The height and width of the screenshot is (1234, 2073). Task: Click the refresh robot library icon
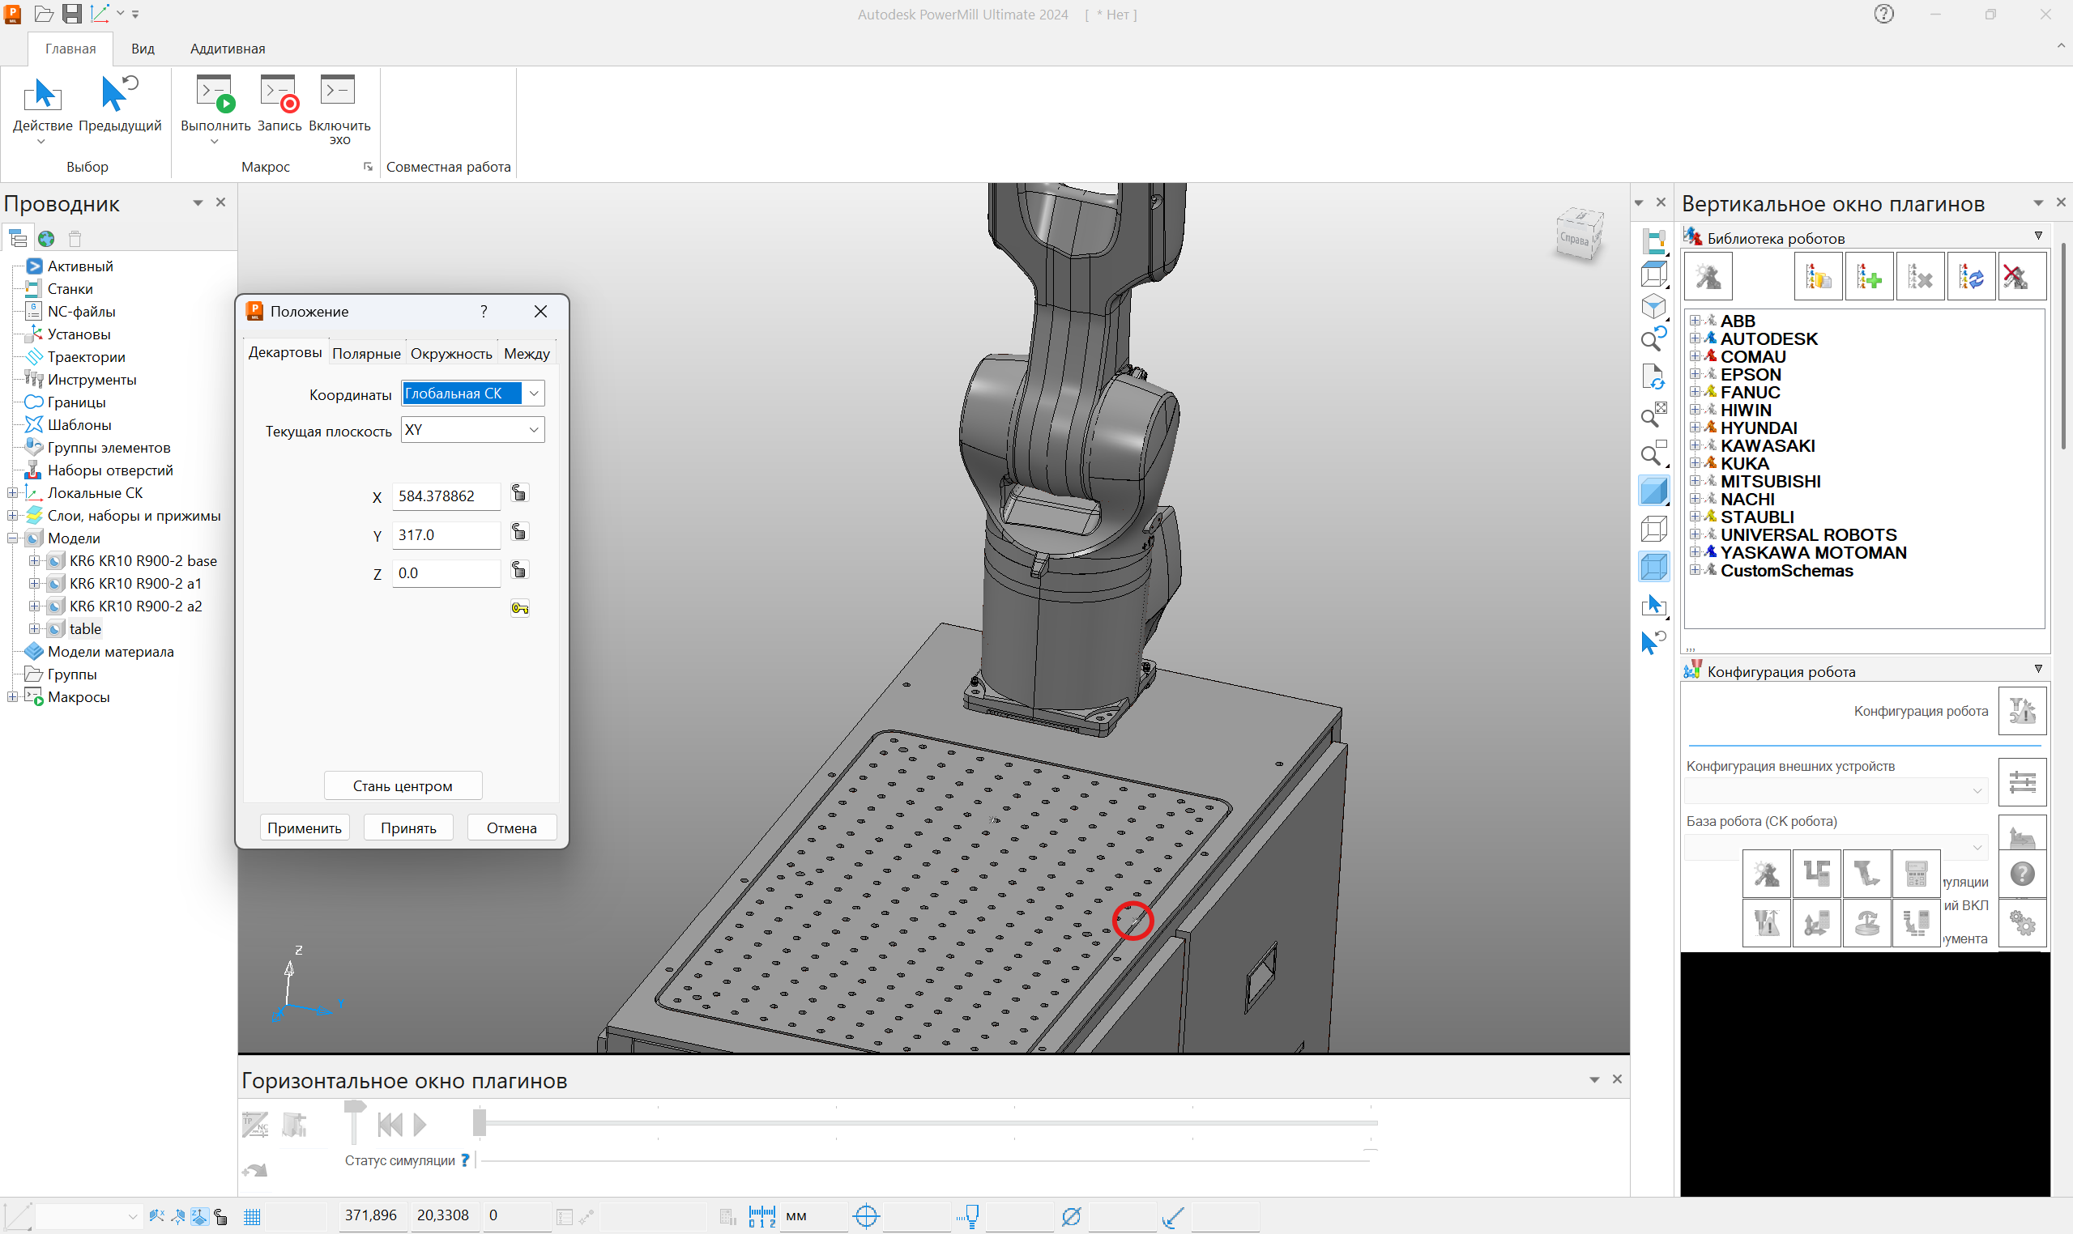pos(1971,277)
